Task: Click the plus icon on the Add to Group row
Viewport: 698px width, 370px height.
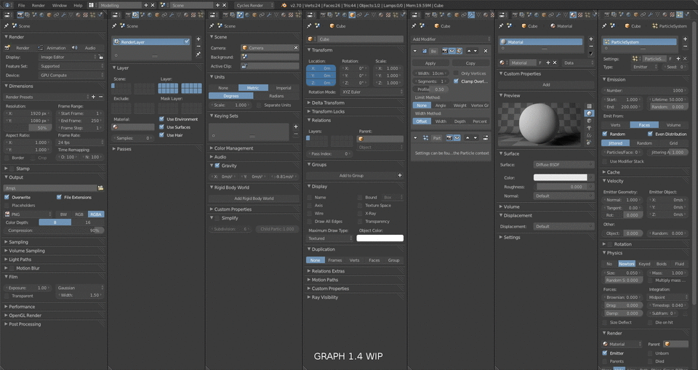Action: [x=400, y=175]
